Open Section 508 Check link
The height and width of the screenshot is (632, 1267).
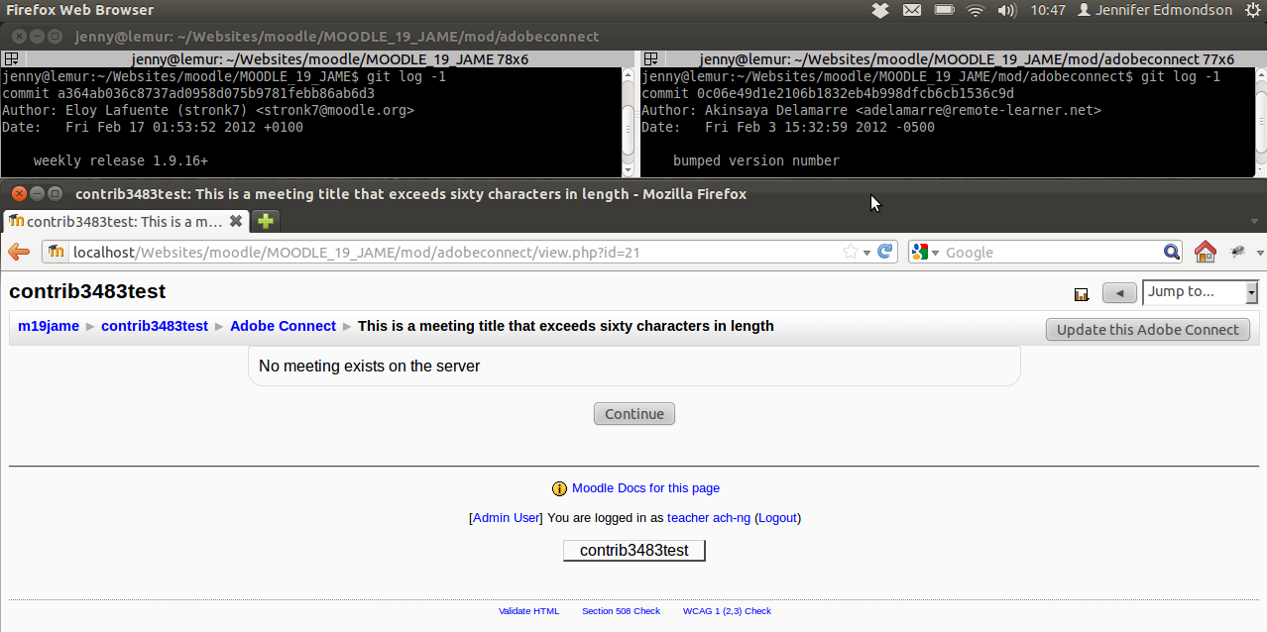[x=621, y=611]
